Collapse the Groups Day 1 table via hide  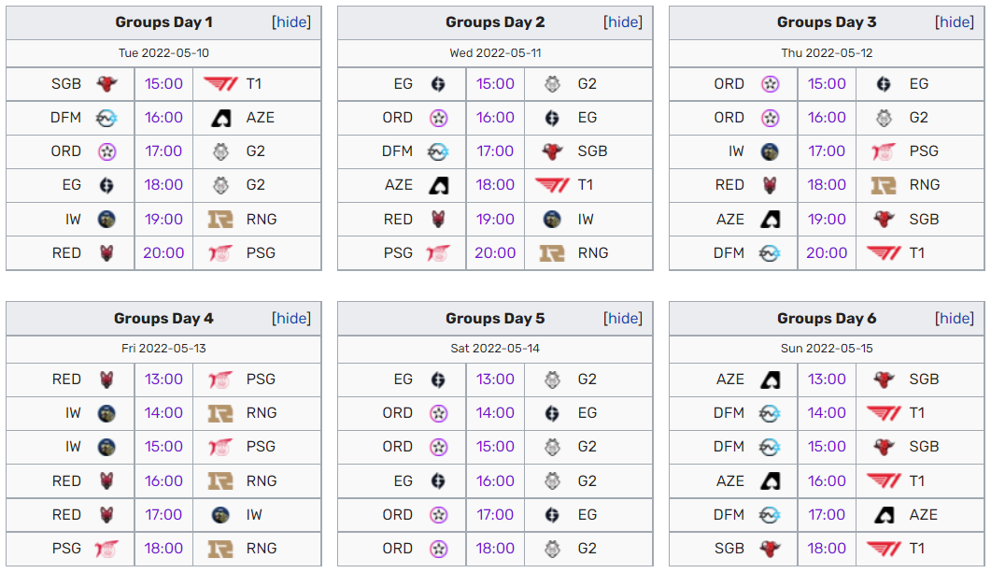point(291,22)
